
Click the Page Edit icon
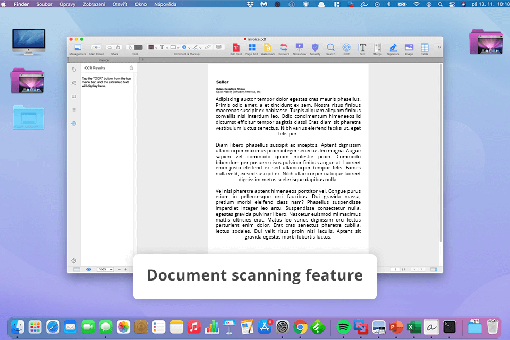(x=251, y=47)
